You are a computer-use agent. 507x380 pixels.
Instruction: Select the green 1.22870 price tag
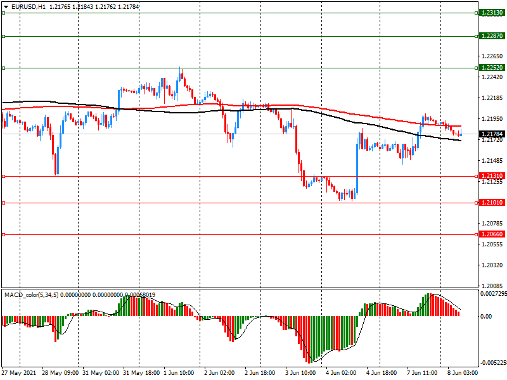491,36
